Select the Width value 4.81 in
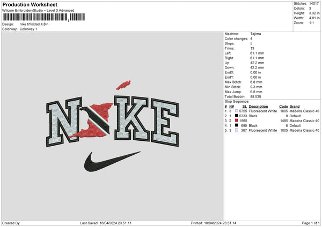 point(314,18)
